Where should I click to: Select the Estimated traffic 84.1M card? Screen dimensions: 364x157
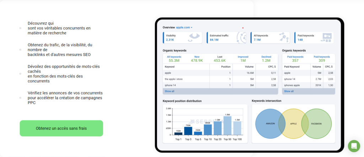pos(226,37)
